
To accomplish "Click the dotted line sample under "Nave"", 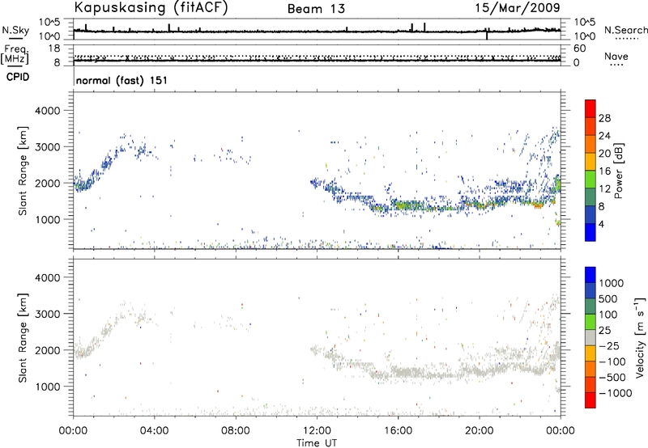I will tap(616, 65).
